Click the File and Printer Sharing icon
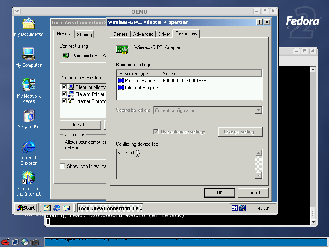Image resolution: width=329 pixels, height=247 pixels. (x=71, y=94)
